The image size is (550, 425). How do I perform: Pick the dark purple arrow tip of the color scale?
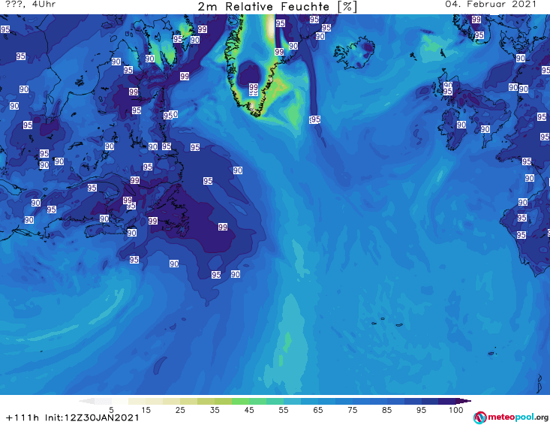tap(464, 401)
